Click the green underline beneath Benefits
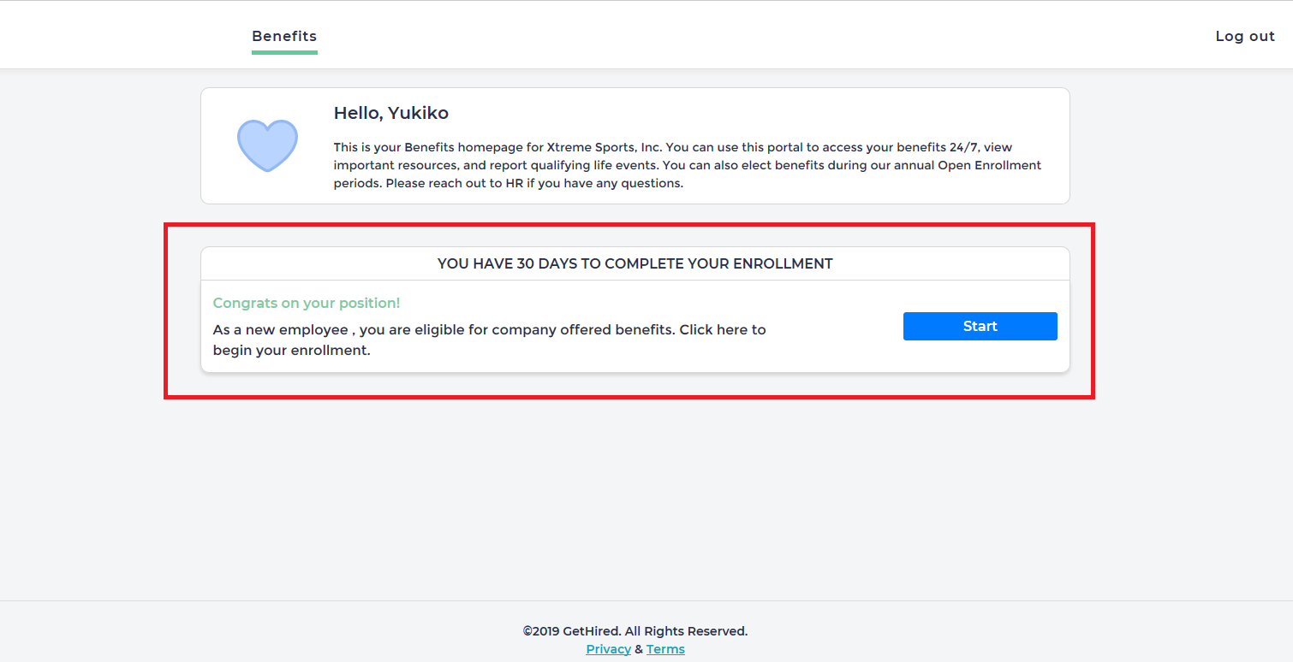Image resolution: width=1293 pixels, height=662 pixels. click(x=284, y=52)
